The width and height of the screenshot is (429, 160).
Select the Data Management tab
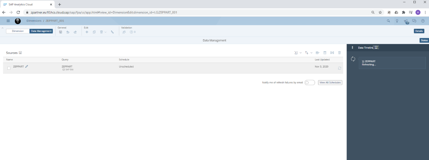[x=41, y=31]
